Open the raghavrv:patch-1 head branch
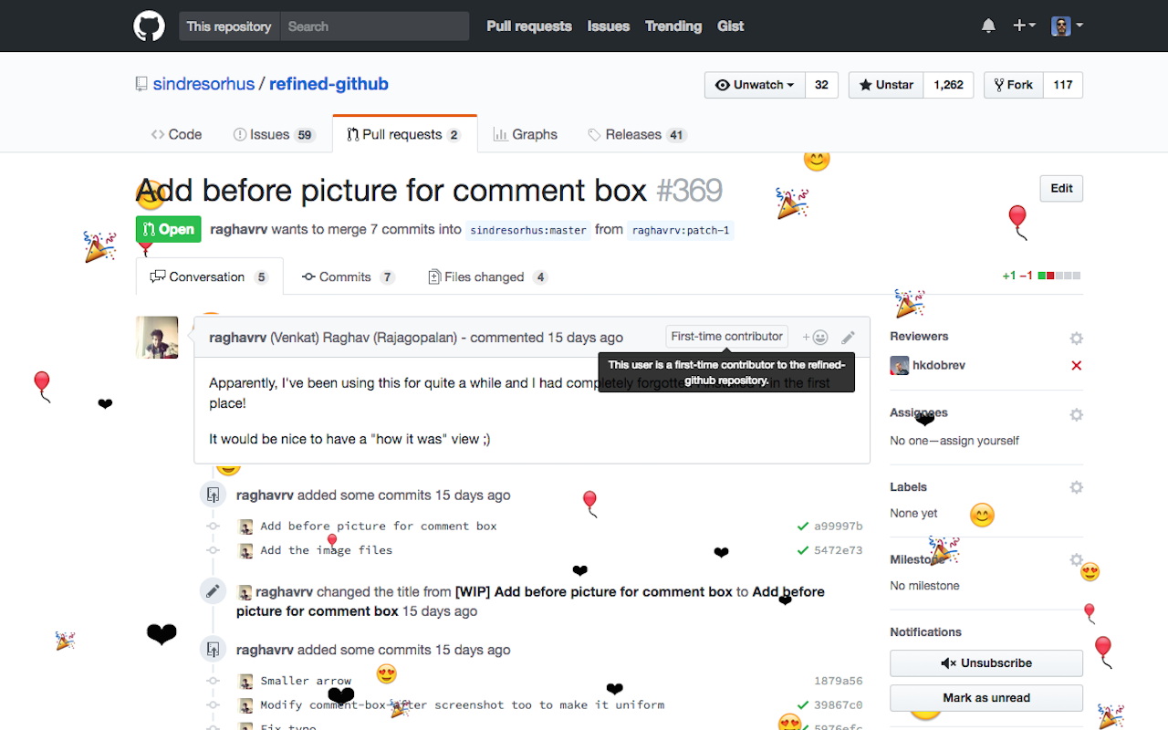Screen dimensions: 1168x730 pyautogui.click(x=681, y=230)
